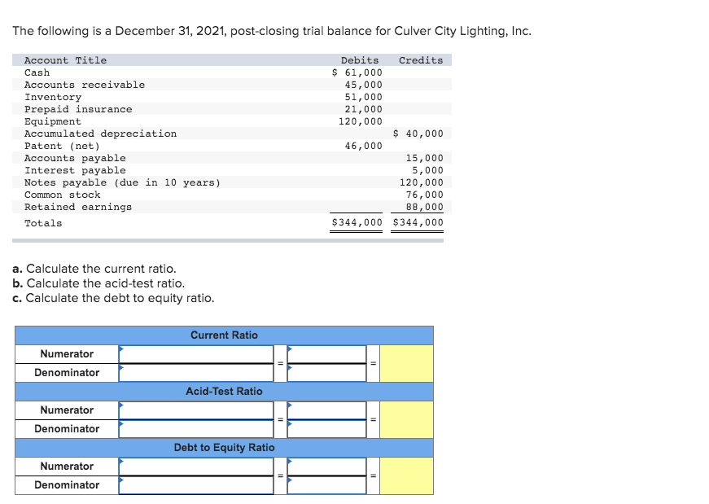This screenshot has width=709, height=504.
Task: Select the yellow Debt to Equity result cell
Action: click(x=406, y=476)
